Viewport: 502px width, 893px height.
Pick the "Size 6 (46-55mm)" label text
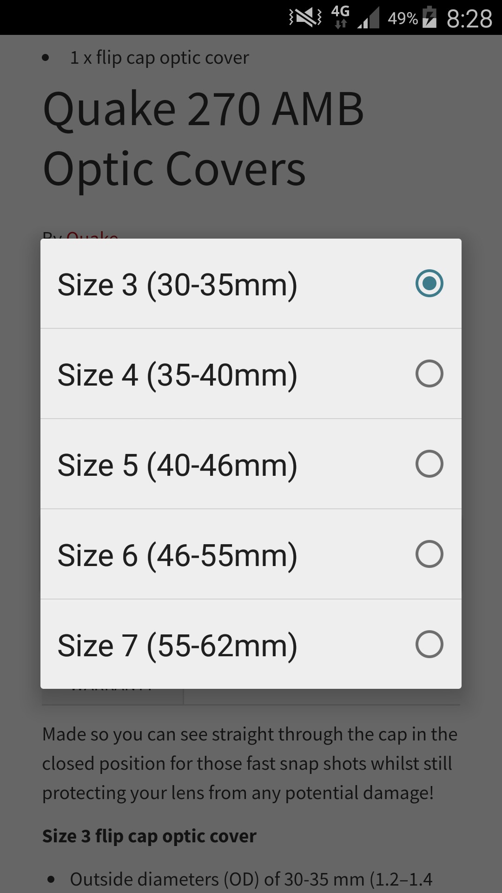(177, 555)
